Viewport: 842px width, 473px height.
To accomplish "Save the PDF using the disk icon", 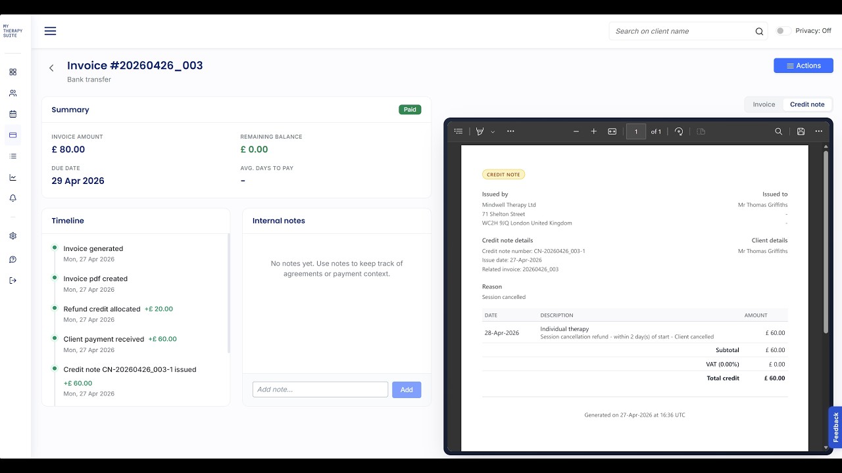I will pos(801,131).
